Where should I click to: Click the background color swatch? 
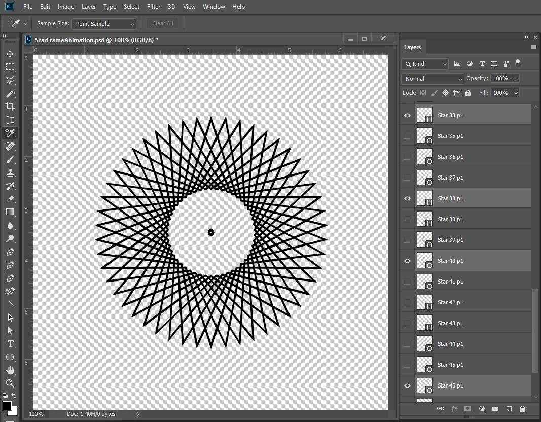coord(14,412)
